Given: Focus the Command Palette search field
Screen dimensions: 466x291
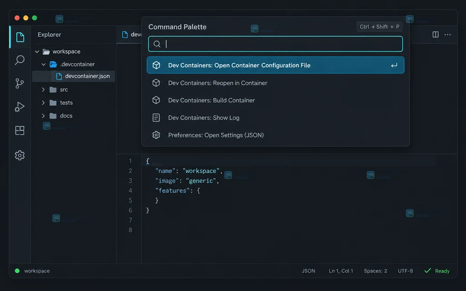Looking at the screenshot, I should point(275,44).
